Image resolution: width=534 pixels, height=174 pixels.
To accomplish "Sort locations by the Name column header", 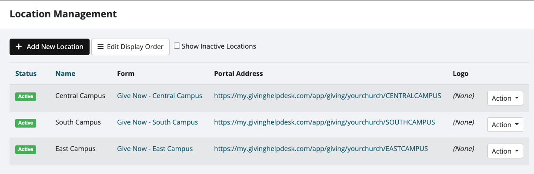I will [x=65, y=73].
